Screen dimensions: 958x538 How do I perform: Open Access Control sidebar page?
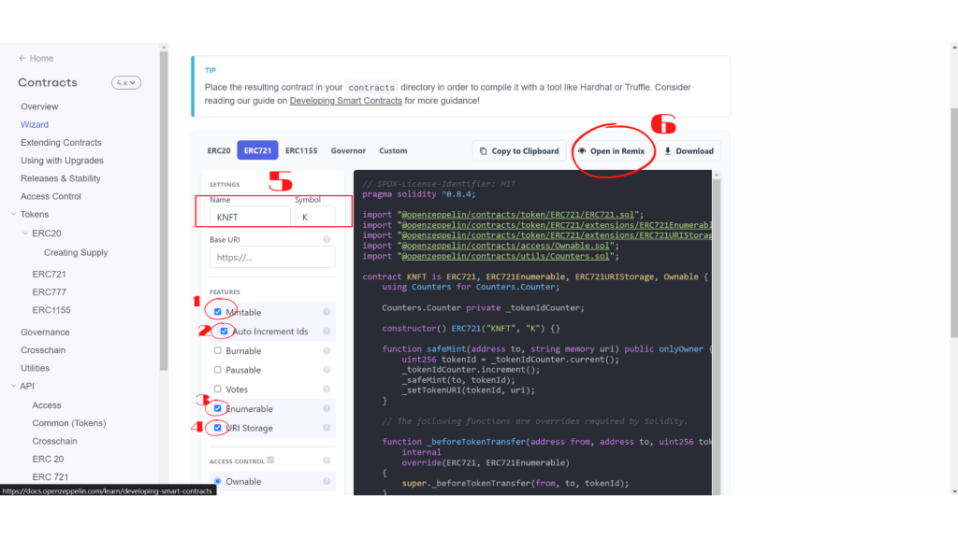[x=51, y=196]
